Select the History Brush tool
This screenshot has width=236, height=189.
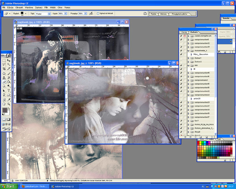tap(9, 78)
